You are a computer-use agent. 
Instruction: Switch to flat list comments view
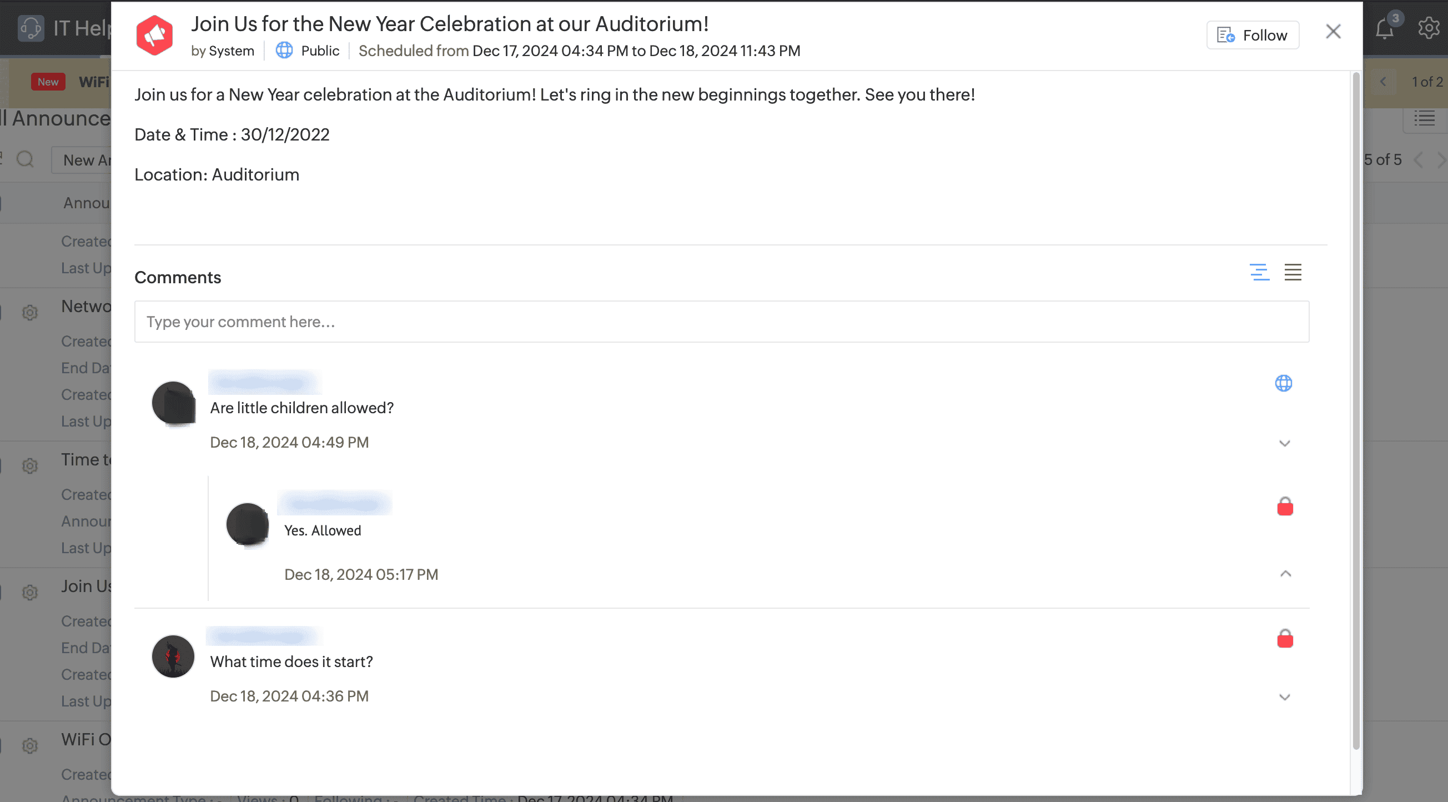click(x=1293, y=272)
